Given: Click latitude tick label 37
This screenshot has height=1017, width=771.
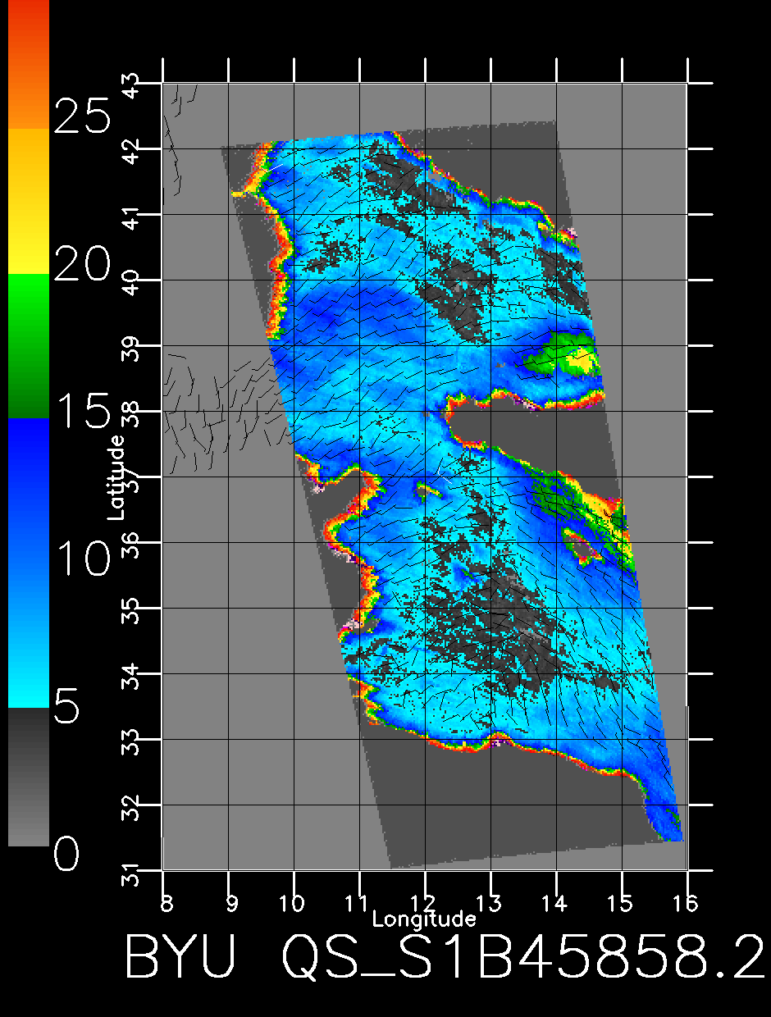Looking at the screenshot, I should [130, 477].
